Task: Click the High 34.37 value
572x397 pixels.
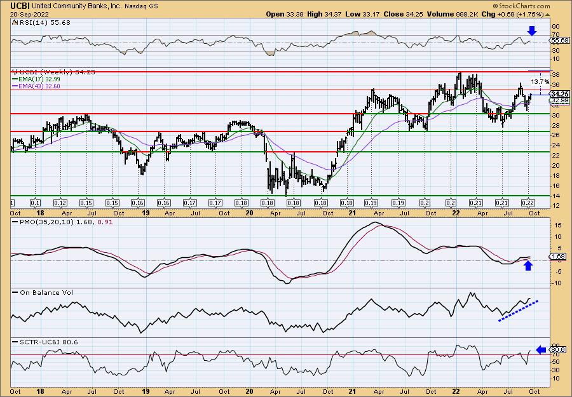Action: click(324, 14)
